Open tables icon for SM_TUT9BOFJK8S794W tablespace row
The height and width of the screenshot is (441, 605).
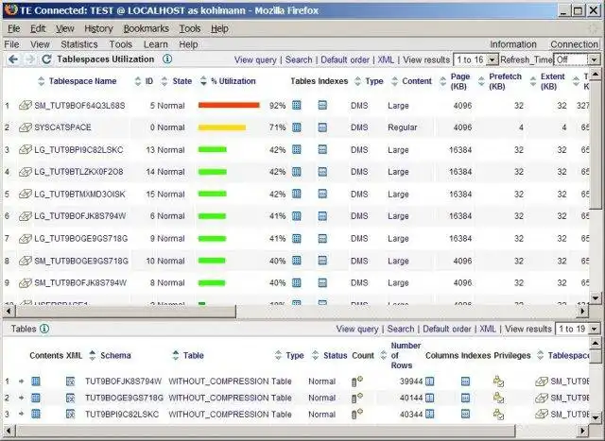click(x=296, y=283)
